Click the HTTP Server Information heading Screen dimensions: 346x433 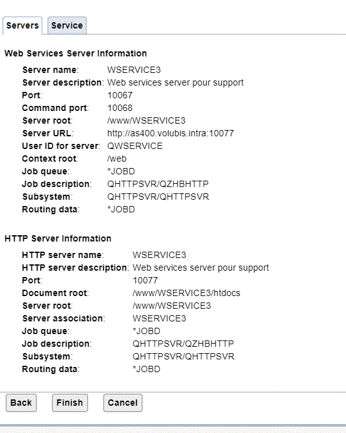58,238
